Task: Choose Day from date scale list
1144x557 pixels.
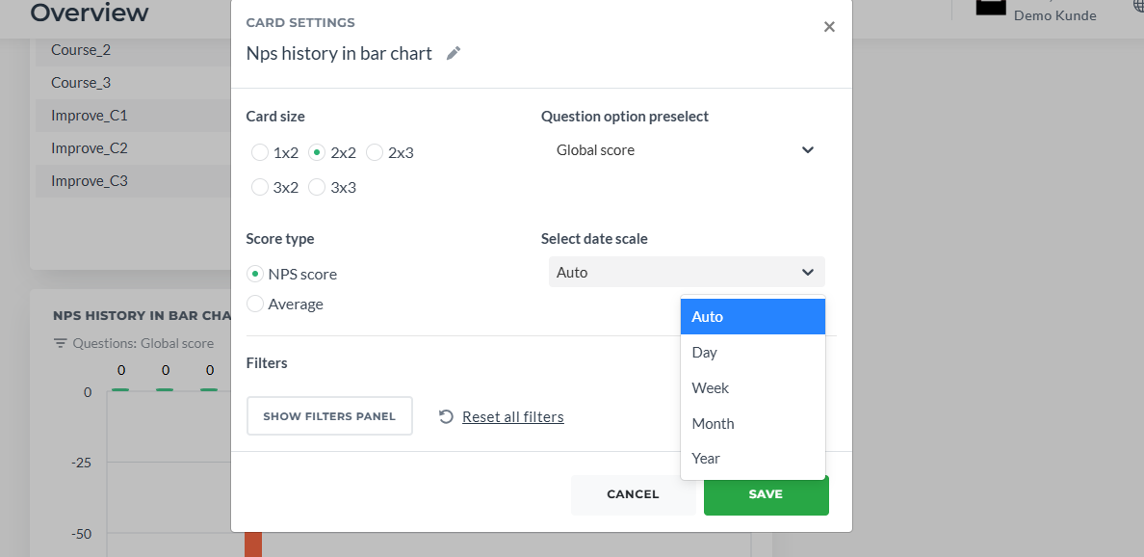Action: pyautogui.click(x=753, y=353)
